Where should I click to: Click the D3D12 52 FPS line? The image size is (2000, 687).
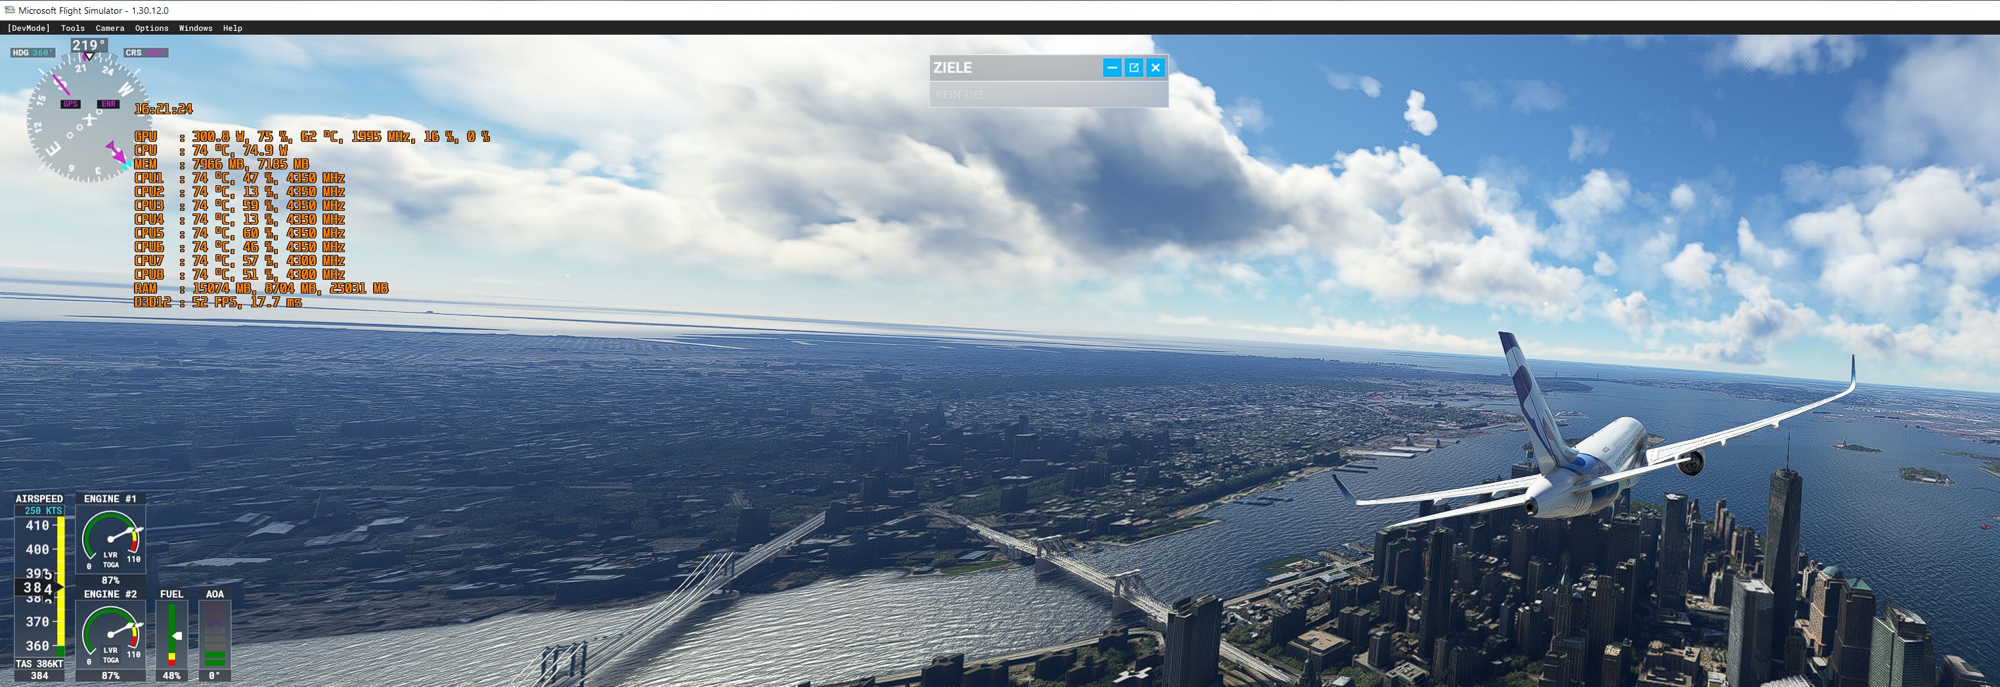pyautogui.click(x=217, y=302)
